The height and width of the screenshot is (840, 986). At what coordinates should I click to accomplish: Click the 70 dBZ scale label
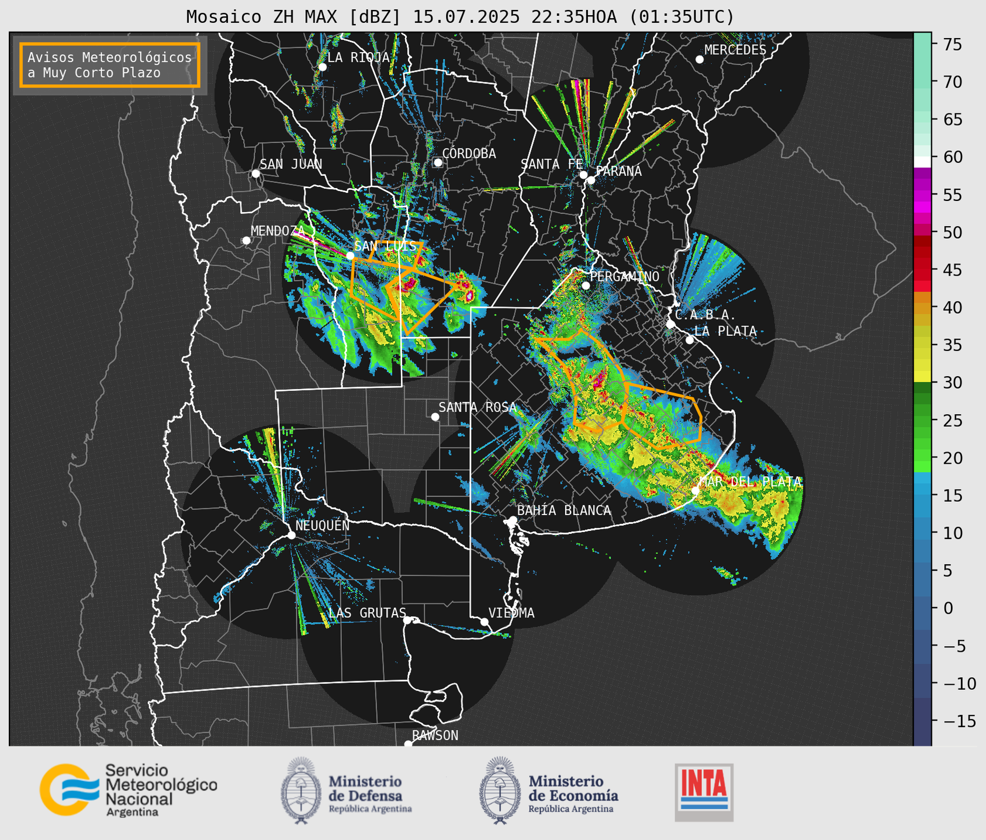coord(952,82)
